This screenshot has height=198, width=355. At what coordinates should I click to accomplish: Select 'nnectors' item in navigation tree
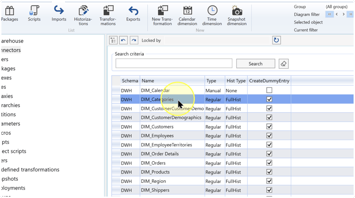click(x=11, y=50)
